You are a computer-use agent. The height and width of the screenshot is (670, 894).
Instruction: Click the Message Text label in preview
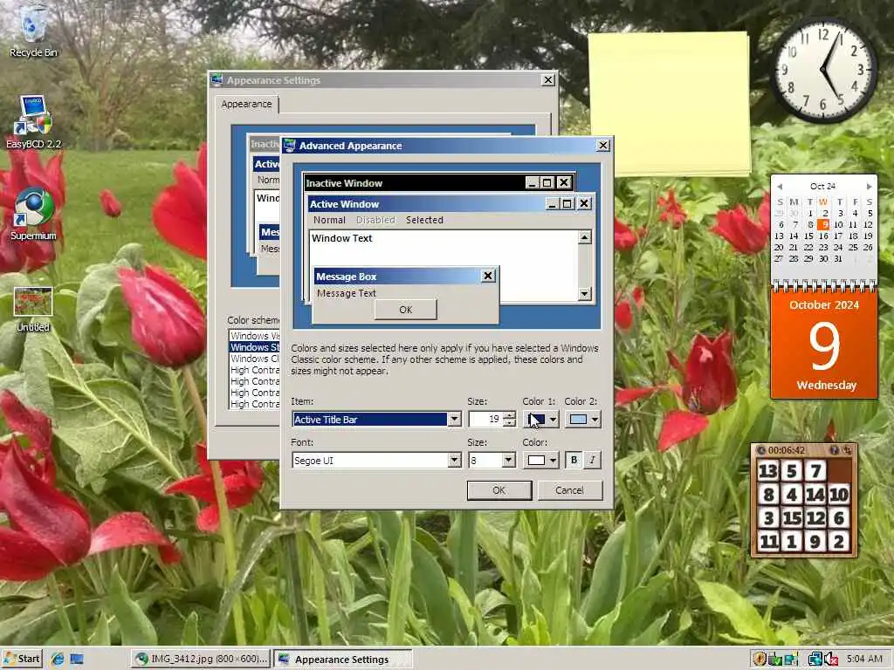pos(346,293)
